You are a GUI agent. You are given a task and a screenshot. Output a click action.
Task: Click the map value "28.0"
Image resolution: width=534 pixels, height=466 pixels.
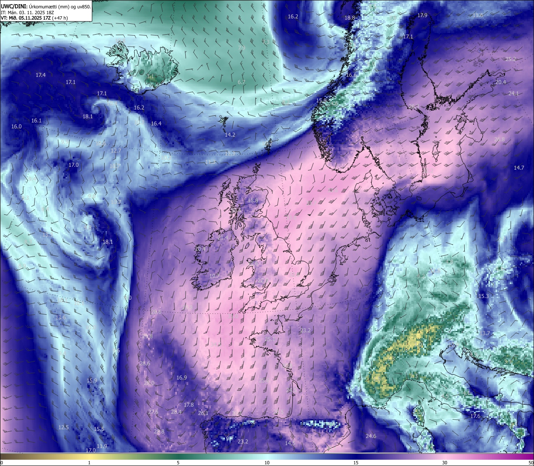(149, 383)
